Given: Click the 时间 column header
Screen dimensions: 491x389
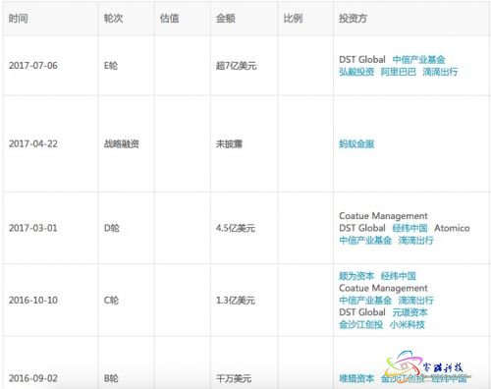Looking at the screenshot, I should 19,19.
